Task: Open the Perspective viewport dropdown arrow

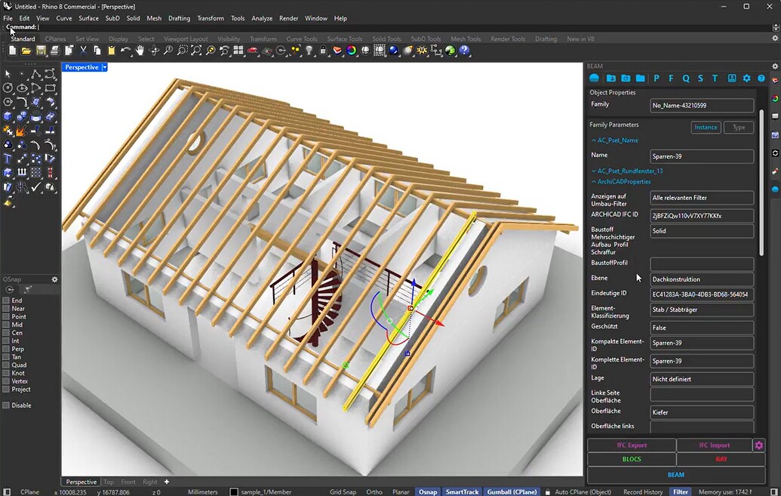Action: [105, 67]
